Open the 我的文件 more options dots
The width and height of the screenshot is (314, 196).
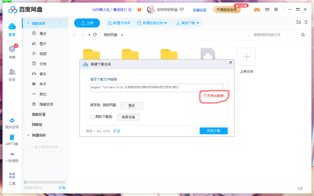[x=60, y=23]
